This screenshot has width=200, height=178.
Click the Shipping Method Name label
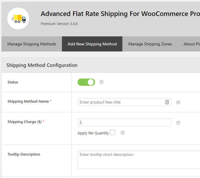28,101
